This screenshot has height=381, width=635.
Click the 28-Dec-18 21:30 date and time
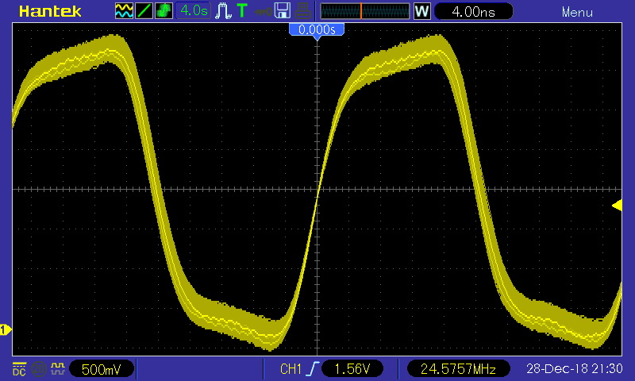pos(574,368)
